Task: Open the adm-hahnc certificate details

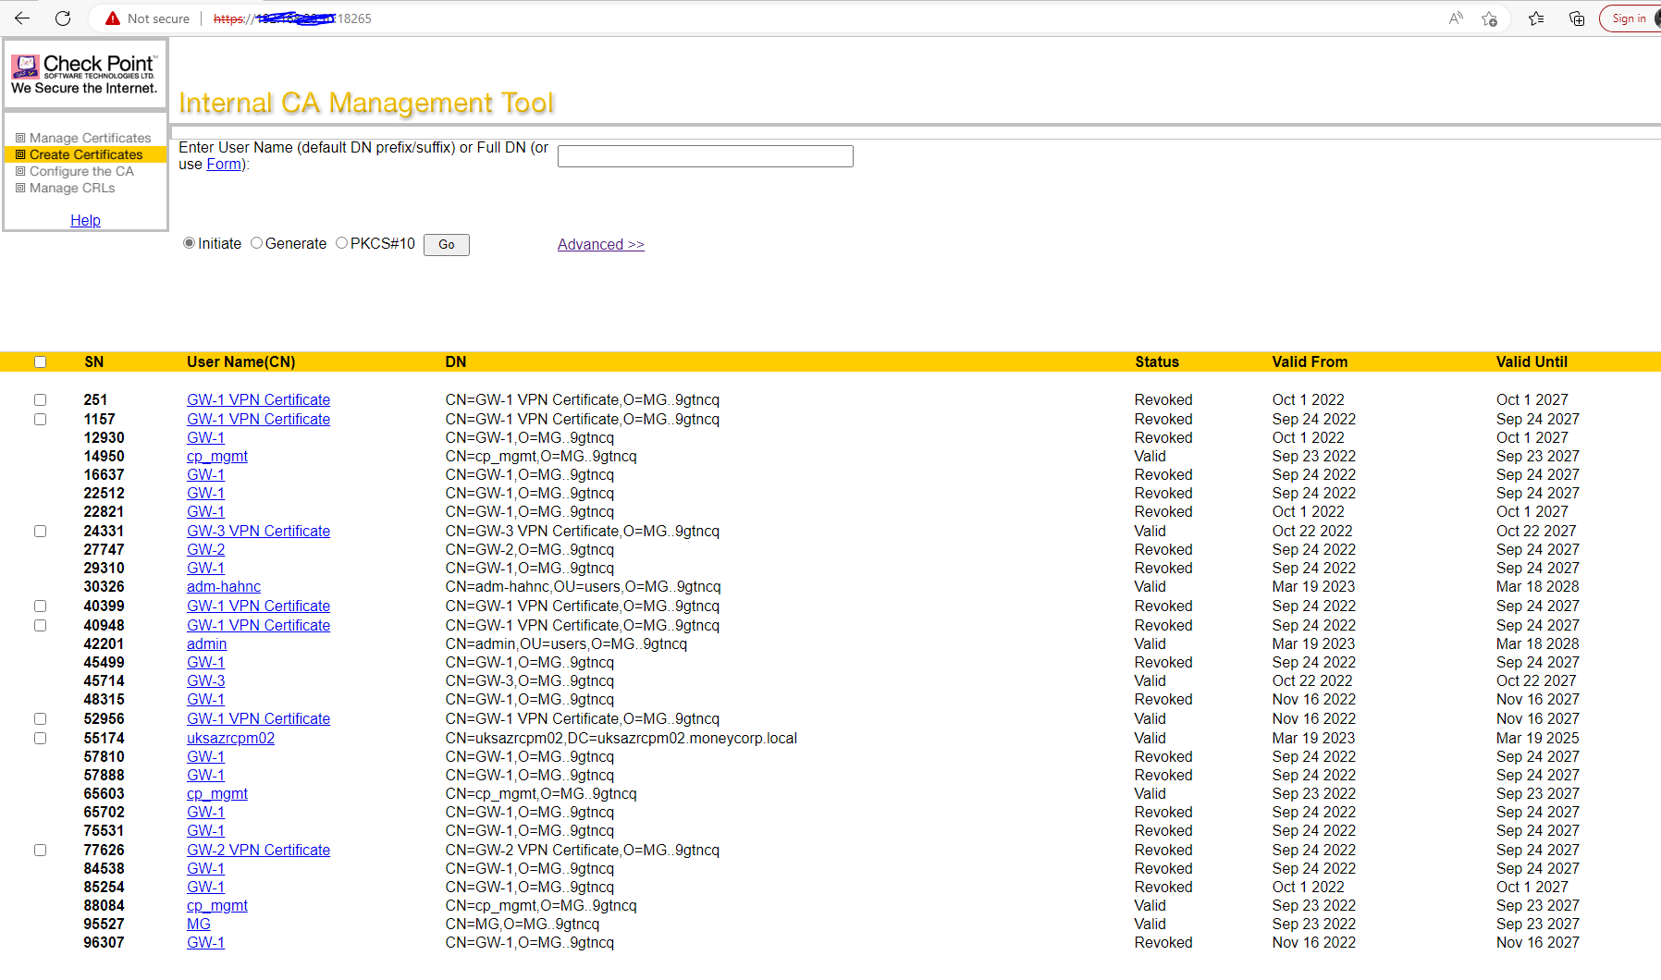Action: [x=223, y=586]
